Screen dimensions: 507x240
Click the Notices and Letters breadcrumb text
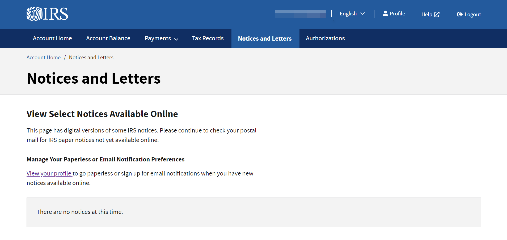tap(91, 57)
